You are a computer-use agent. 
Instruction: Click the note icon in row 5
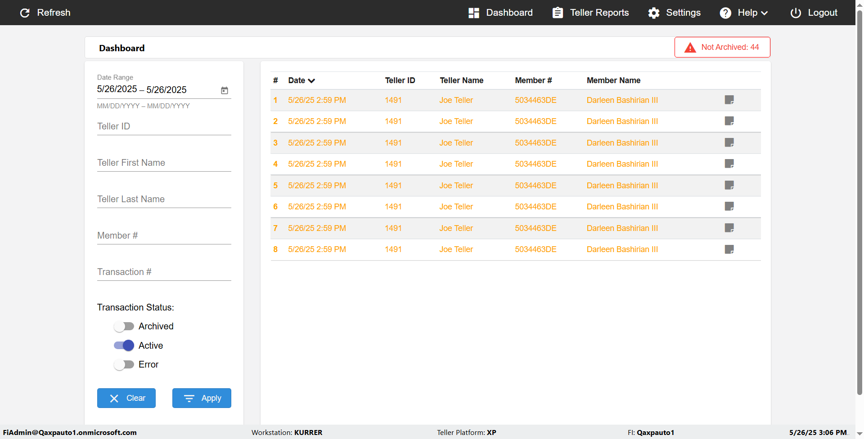pyautogui.click(x=729, y=185)
